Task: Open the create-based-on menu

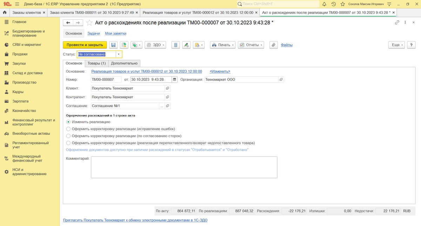Action: click(136, 45)
